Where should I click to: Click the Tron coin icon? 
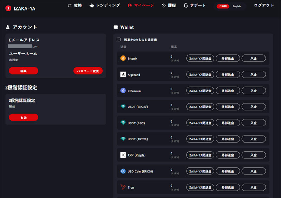pos(123,187)
